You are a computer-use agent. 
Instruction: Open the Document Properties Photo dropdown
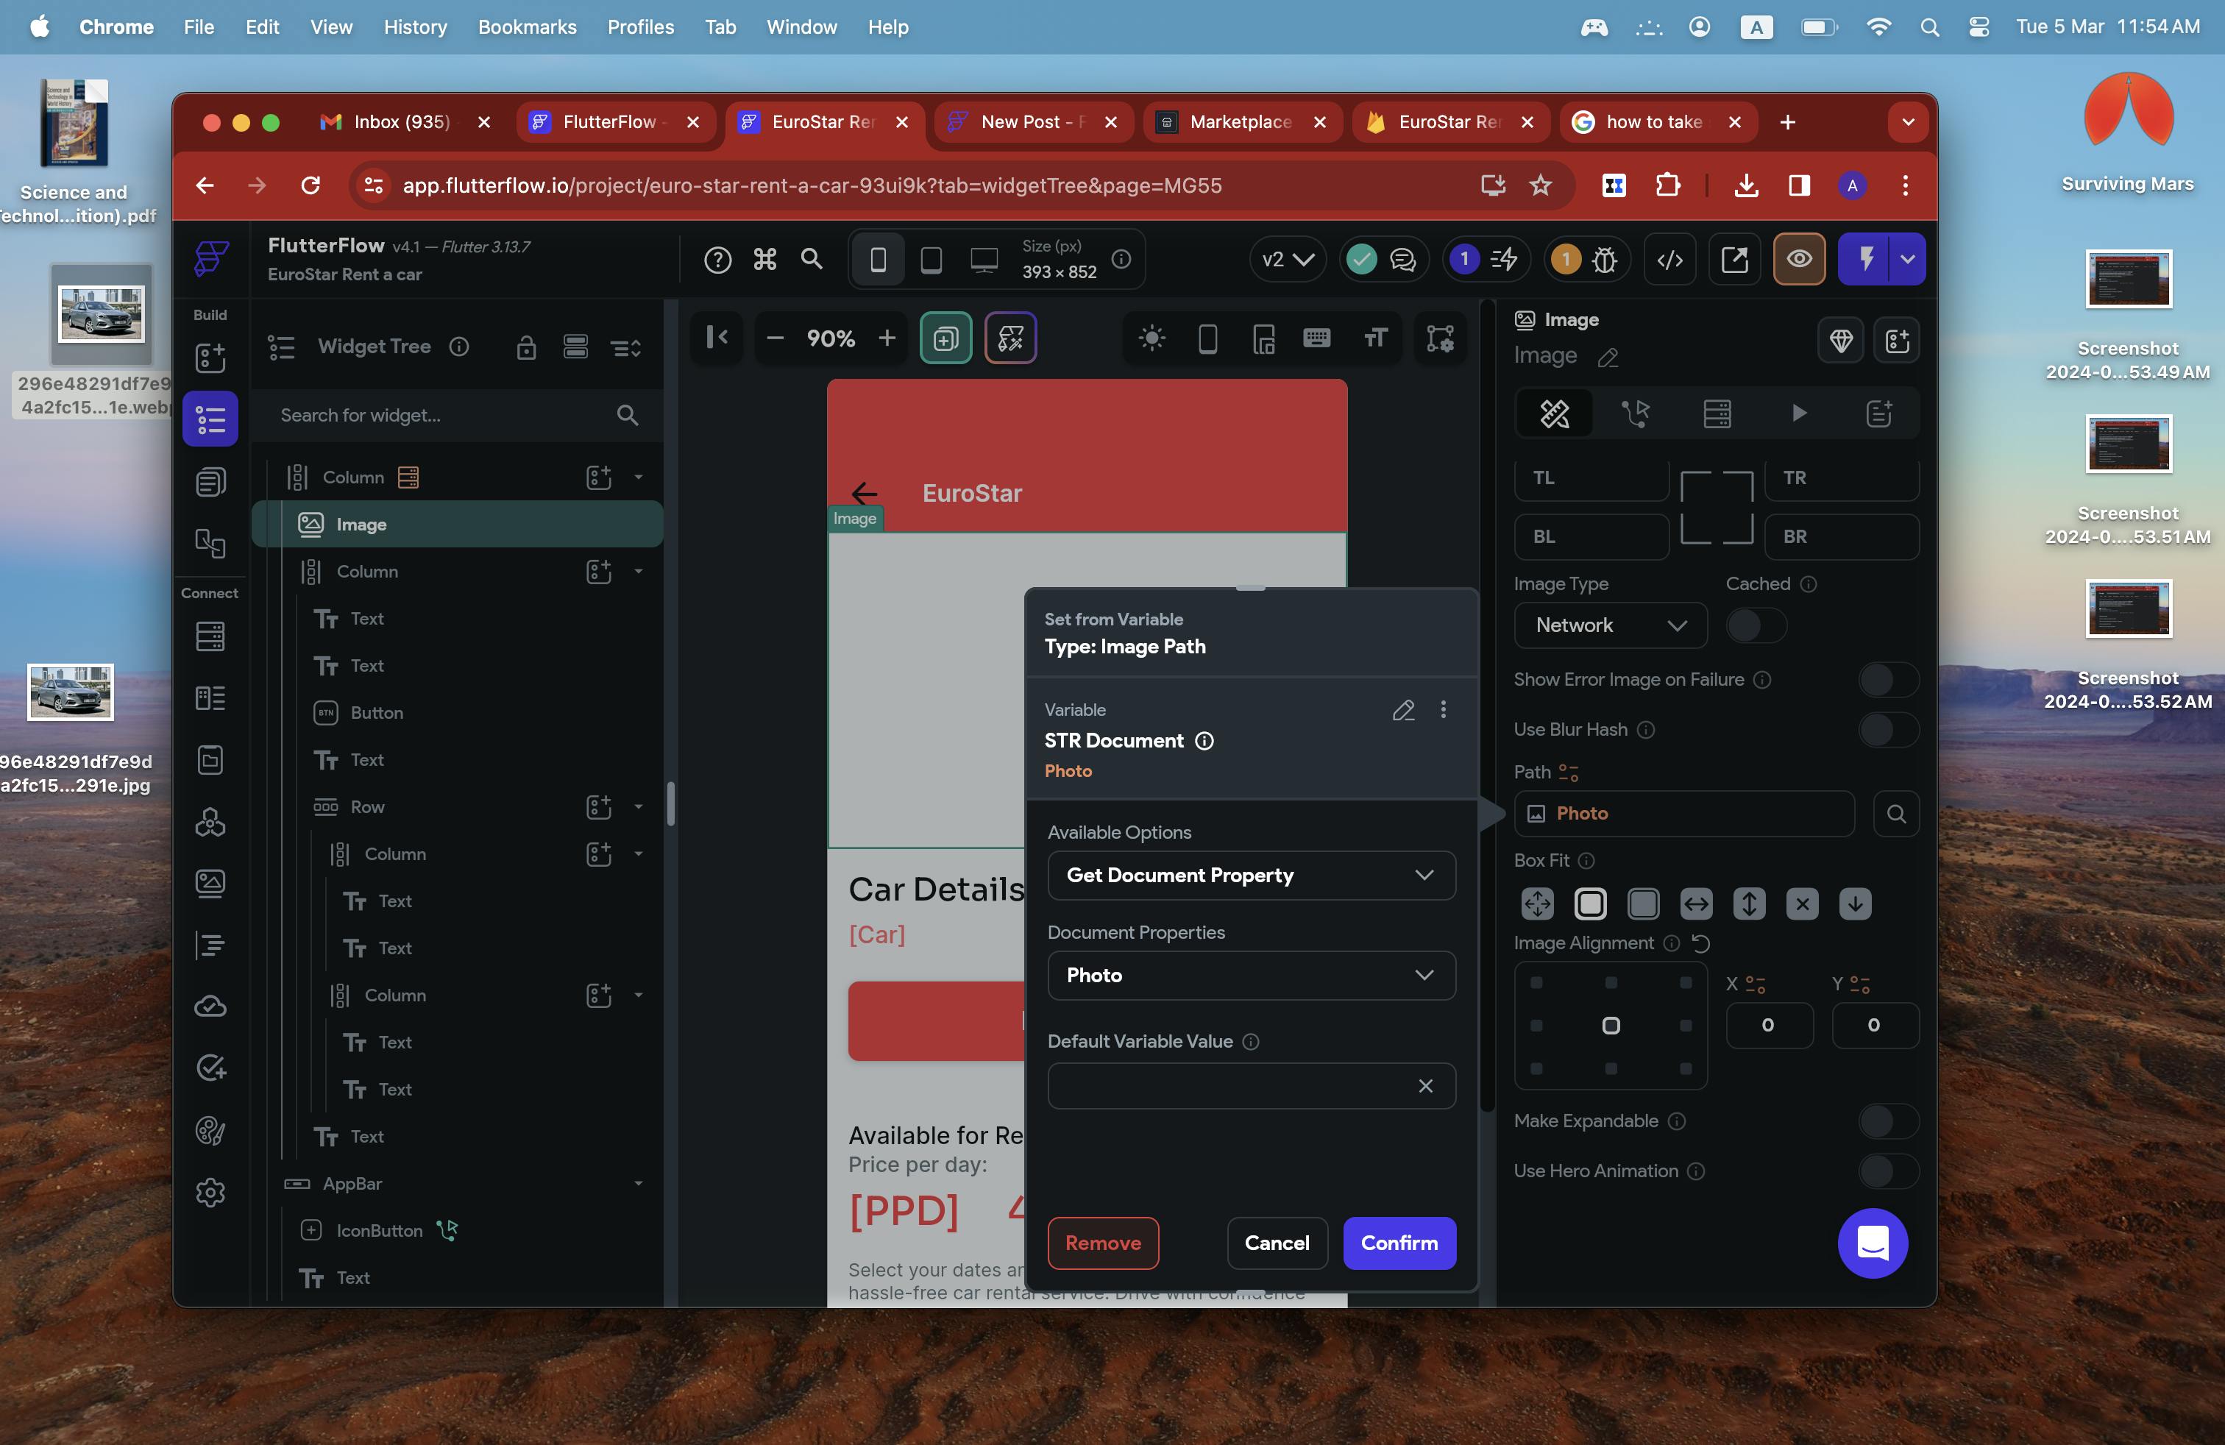tap(1251, 975)
